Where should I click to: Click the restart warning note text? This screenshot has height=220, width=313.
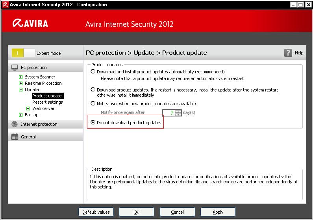point(172,78)
